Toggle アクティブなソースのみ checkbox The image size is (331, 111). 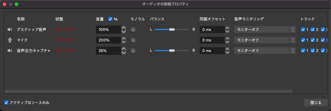click(x=6, y=103)
